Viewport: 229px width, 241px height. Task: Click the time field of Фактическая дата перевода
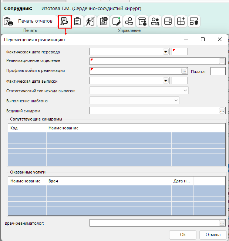click(x=179, y=52)
